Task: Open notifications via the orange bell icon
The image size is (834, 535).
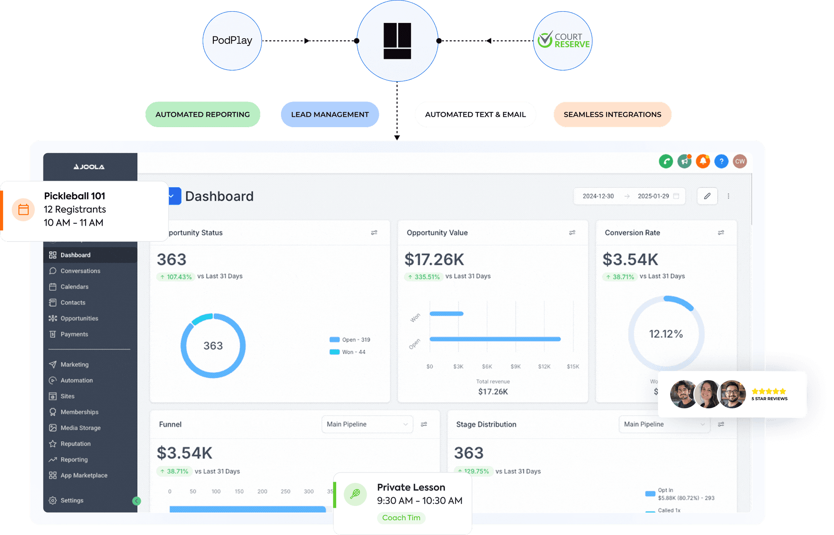Action: click(x=703, y=161)
